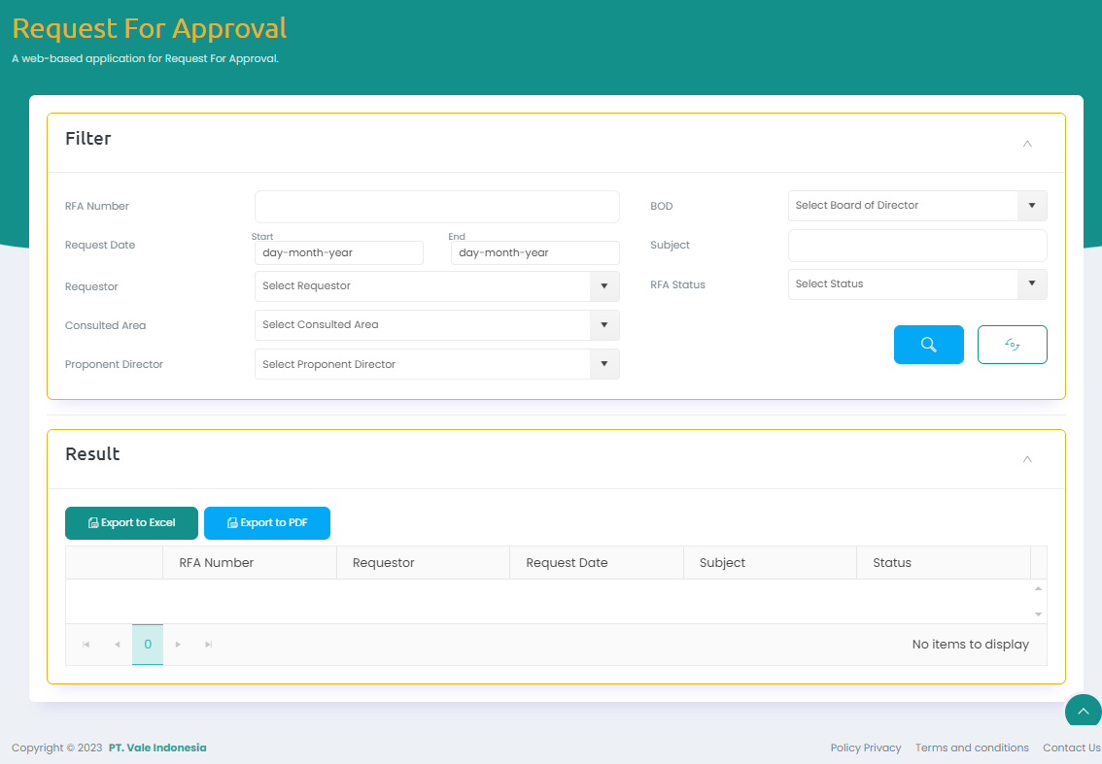This screenshot has width=1102, height=764.
Task: Click Export to PDF button
Action: coord(267,523)
